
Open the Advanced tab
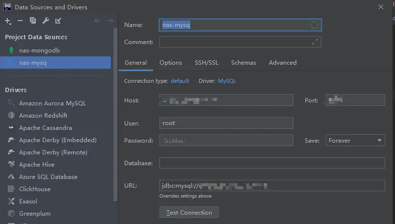tap(283, 63)
